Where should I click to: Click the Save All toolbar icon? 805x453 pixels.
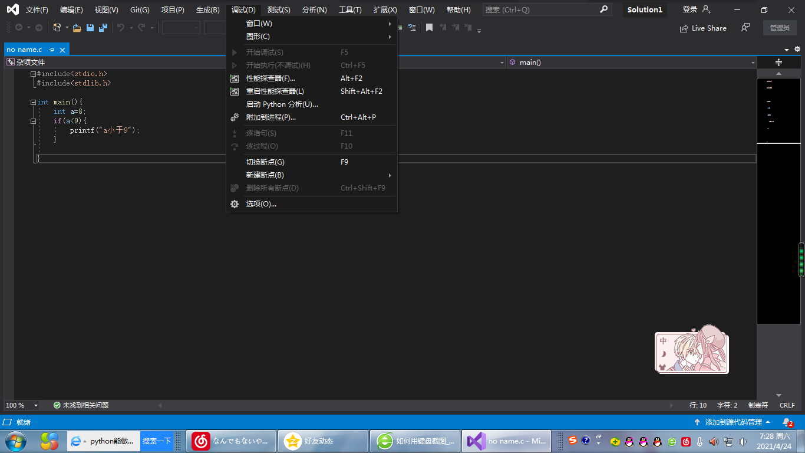pyautogui.click(x=103, y=28)
